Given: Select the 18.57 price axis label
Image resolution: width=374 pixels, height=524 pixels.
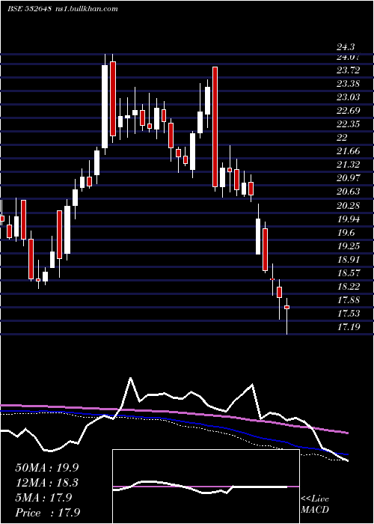Looking at the screenshot, I should (349, 273).
